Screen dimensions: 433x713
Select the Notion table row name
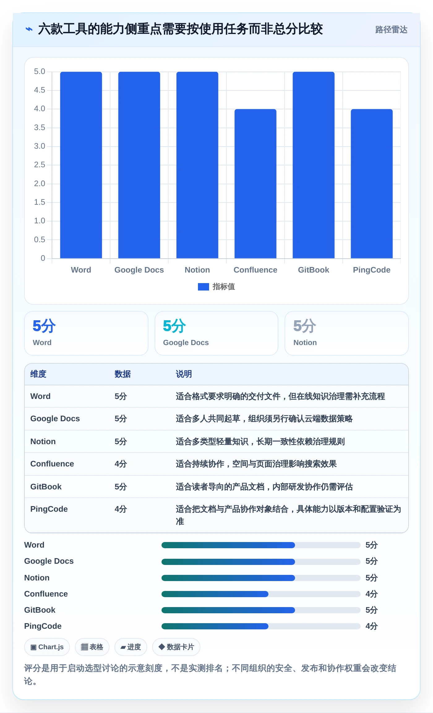click(x=43, y=442)
